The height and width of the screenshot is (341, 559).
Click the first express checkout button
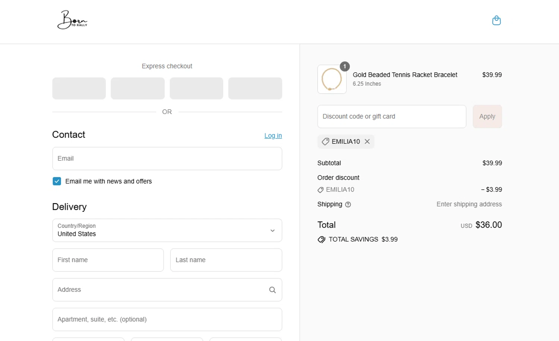click(79, 88)
